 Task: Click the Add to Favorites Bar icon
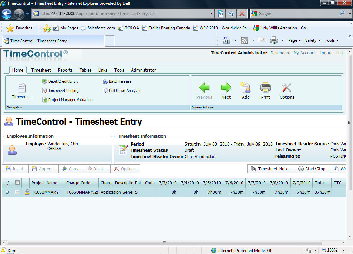tap(47, 28)
